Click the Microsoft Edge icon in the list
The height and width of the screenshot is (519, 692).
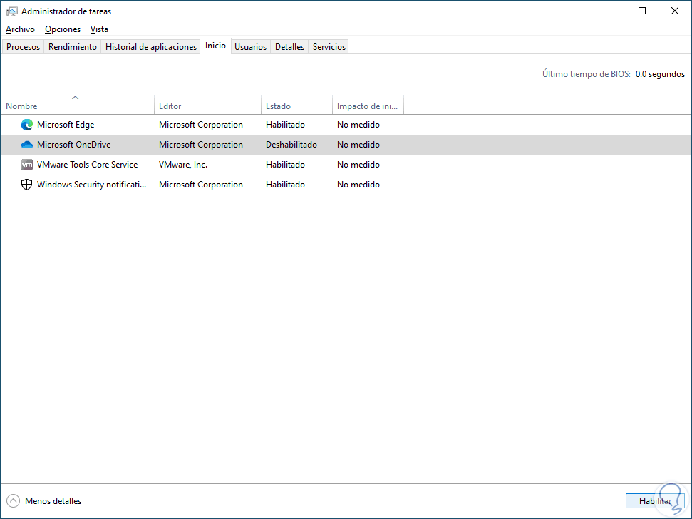(27, 125)
